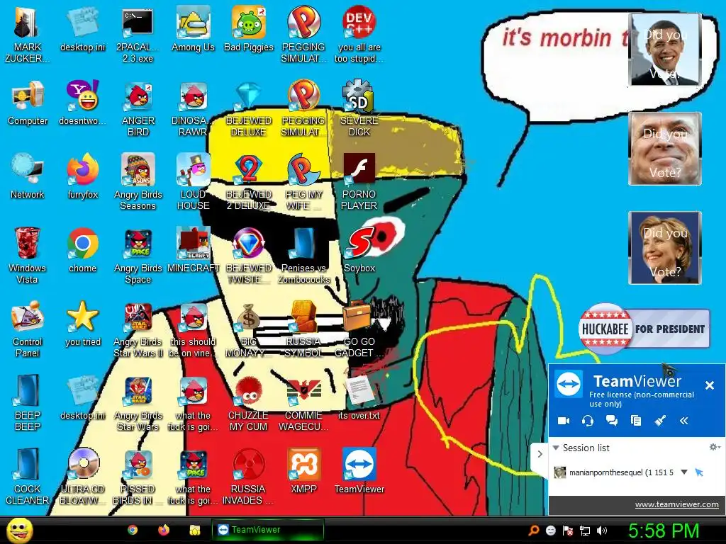
Task: Click the Huckabee For President banner gadget
Action: 644,329
